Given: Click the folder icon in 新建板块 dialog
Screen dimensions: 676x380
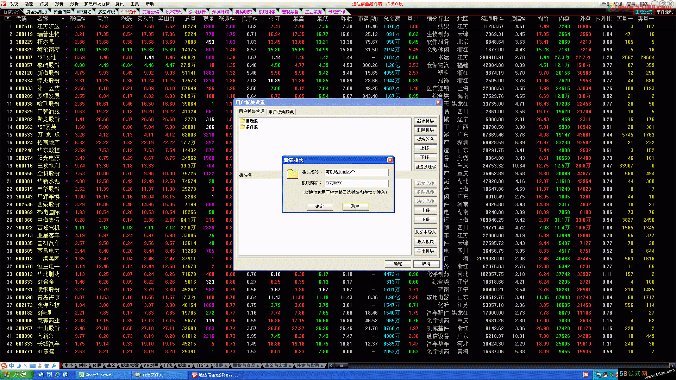Looking at the screenshot, I should (x=293, y=174).
